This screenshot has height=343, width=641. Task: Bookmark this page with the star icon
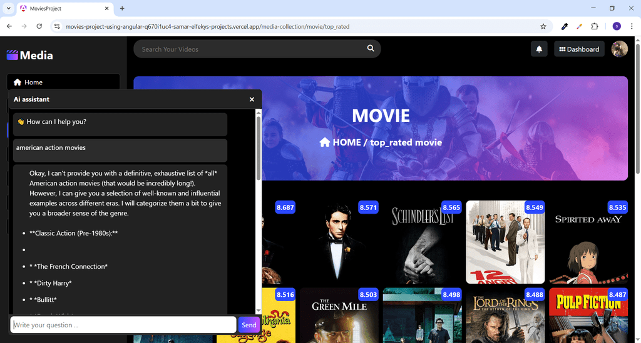coord(543,26)
